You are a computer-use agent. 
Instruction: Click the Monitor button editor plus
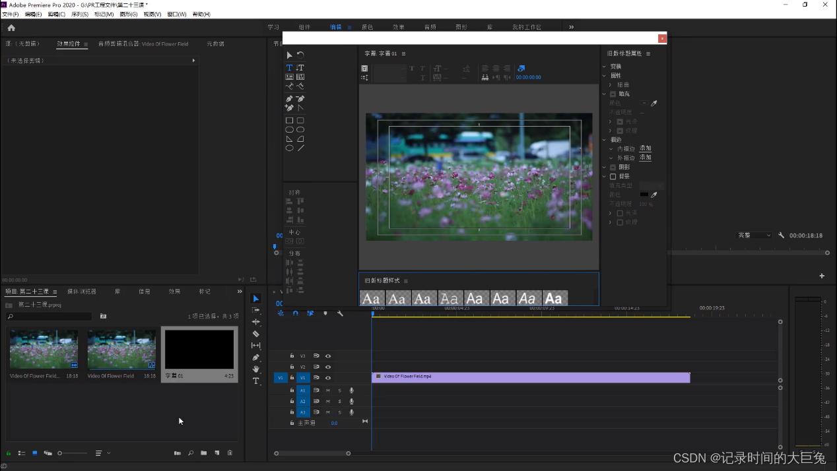822,276
